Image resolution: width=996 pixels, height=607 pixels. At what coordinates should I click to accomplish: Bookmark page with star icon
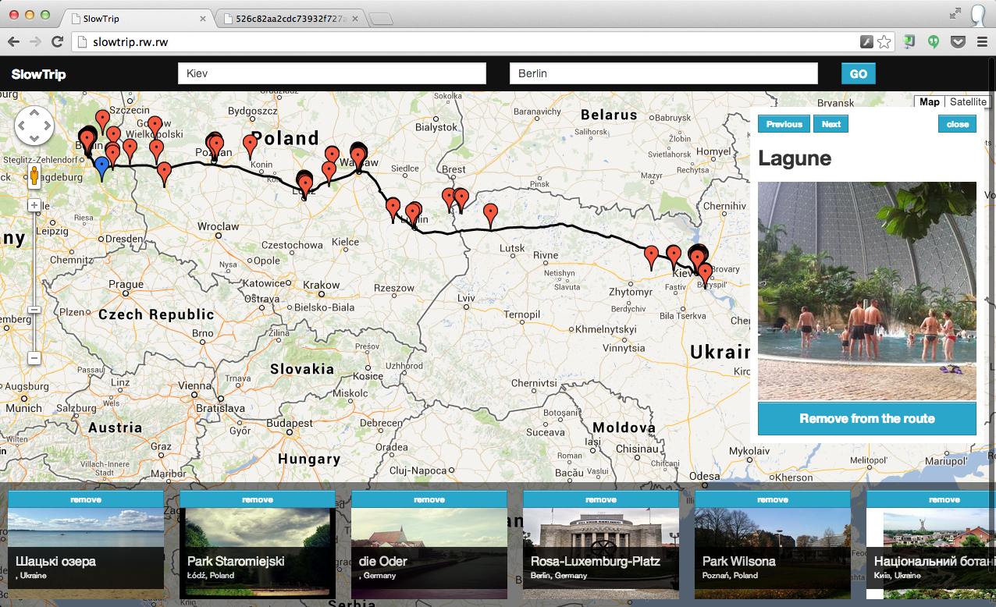click(x=884, y=42)
